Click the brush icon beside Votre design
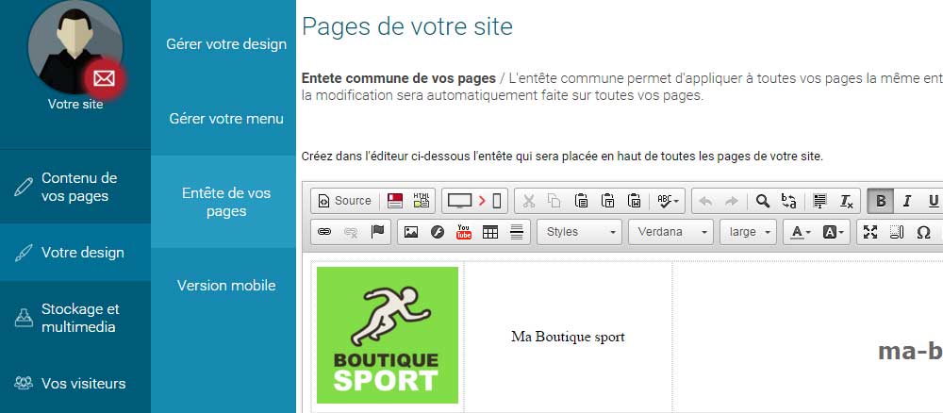The width and height of the screenshot is (943, 413). pyautogui.click(x=24, y=253)
